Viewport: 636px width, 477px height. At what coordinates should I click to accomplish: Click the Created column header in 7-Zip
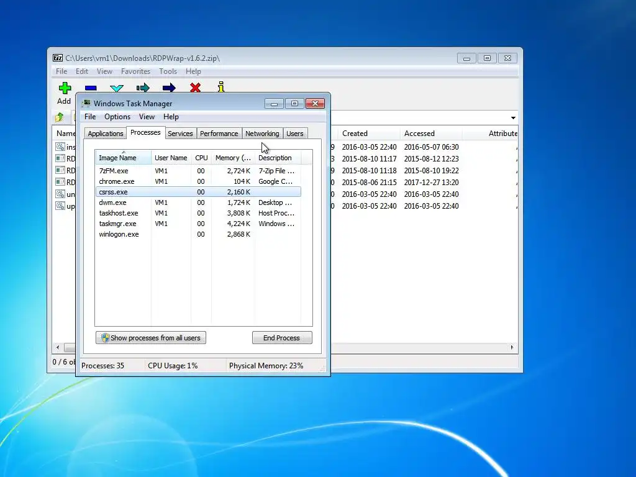[368, 134]
